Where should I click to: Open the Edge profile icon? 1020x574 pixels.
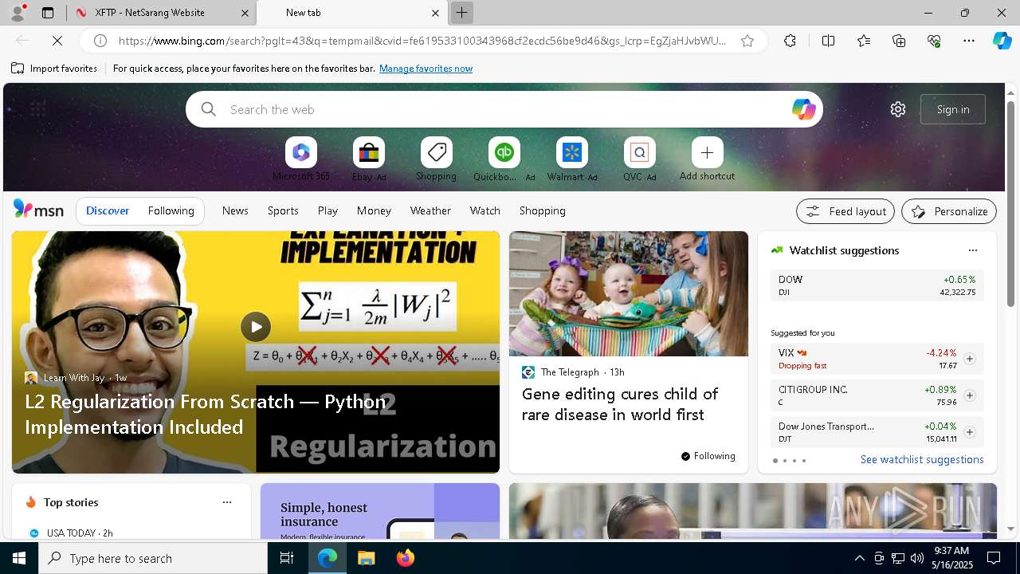[x=18, y=13]
